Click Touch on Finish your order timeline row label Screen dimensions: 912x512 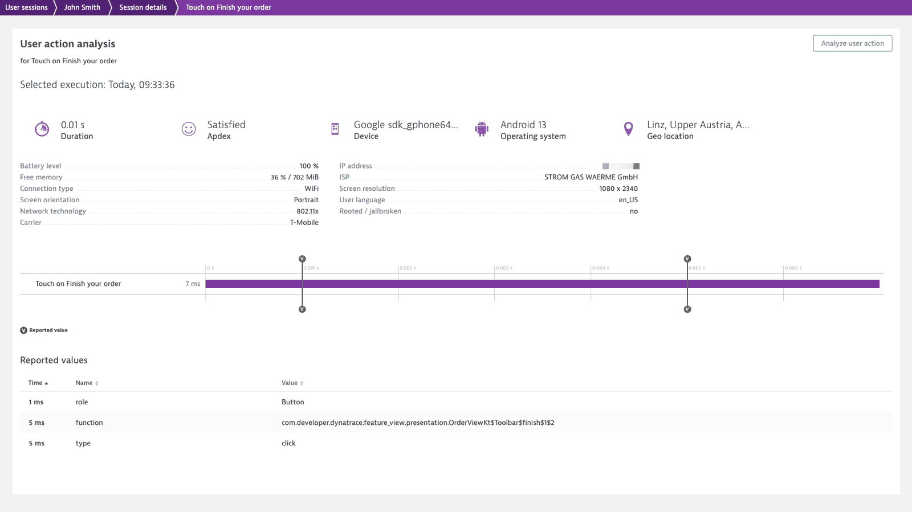tap(78, 284)
